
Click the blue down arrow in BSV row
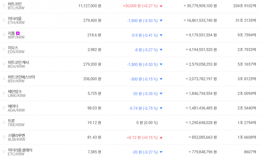point(161,79)
